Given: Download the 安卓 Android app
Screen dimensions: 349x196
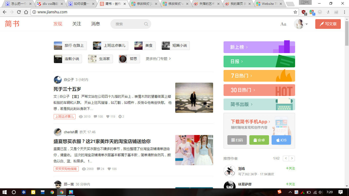Looking at the screenshot, I should pos(259,140).
